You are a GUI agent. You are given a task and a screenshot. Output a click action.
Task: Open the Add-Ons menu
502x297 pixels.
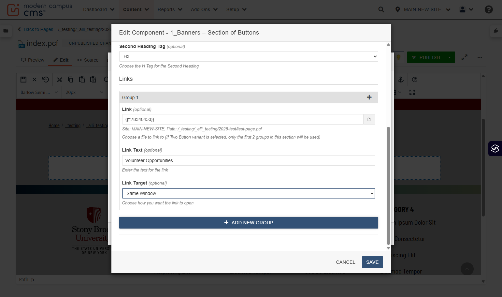point(204,9)
